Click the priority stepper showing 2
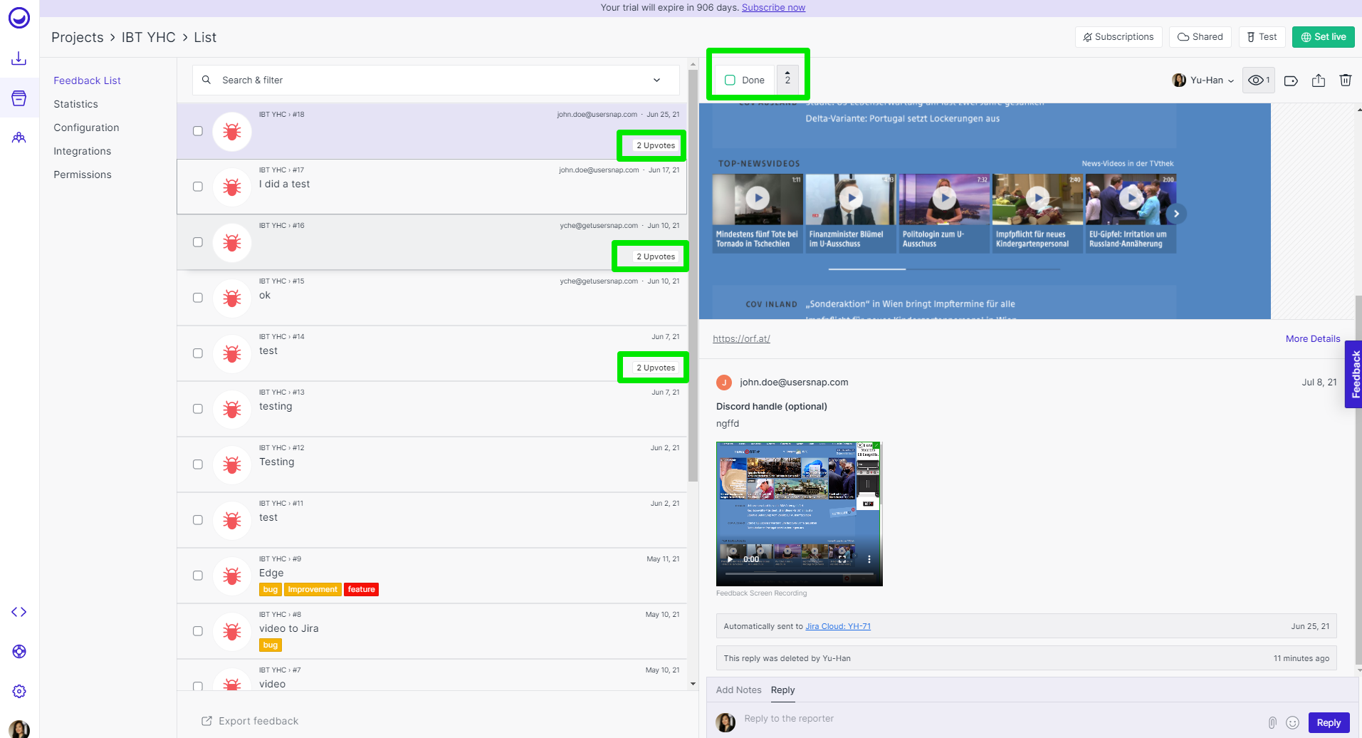 [787, 80]
